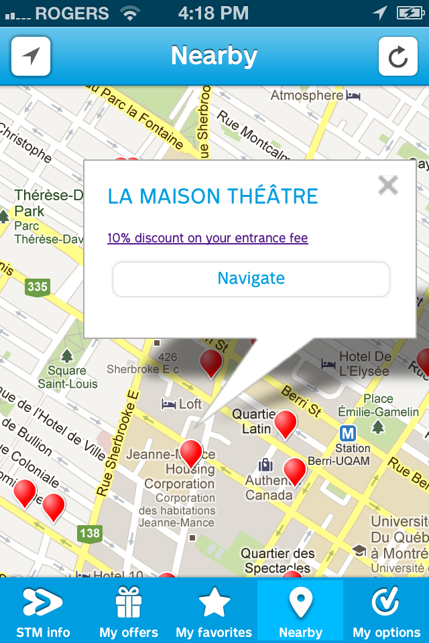Select the pin over Jeanne-Mance Housing

191,453
